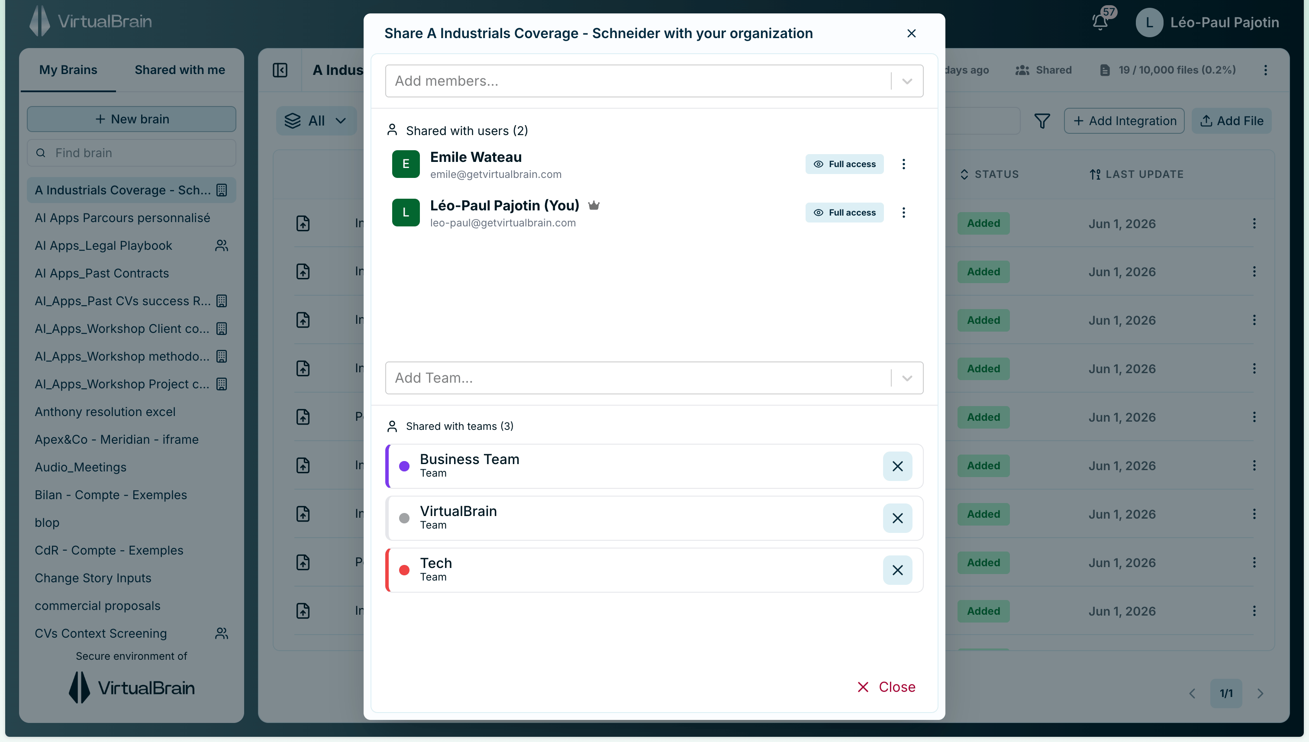Sort by the STATUS column
Screen dimensions: 1309x742
[x=990, y=174]
